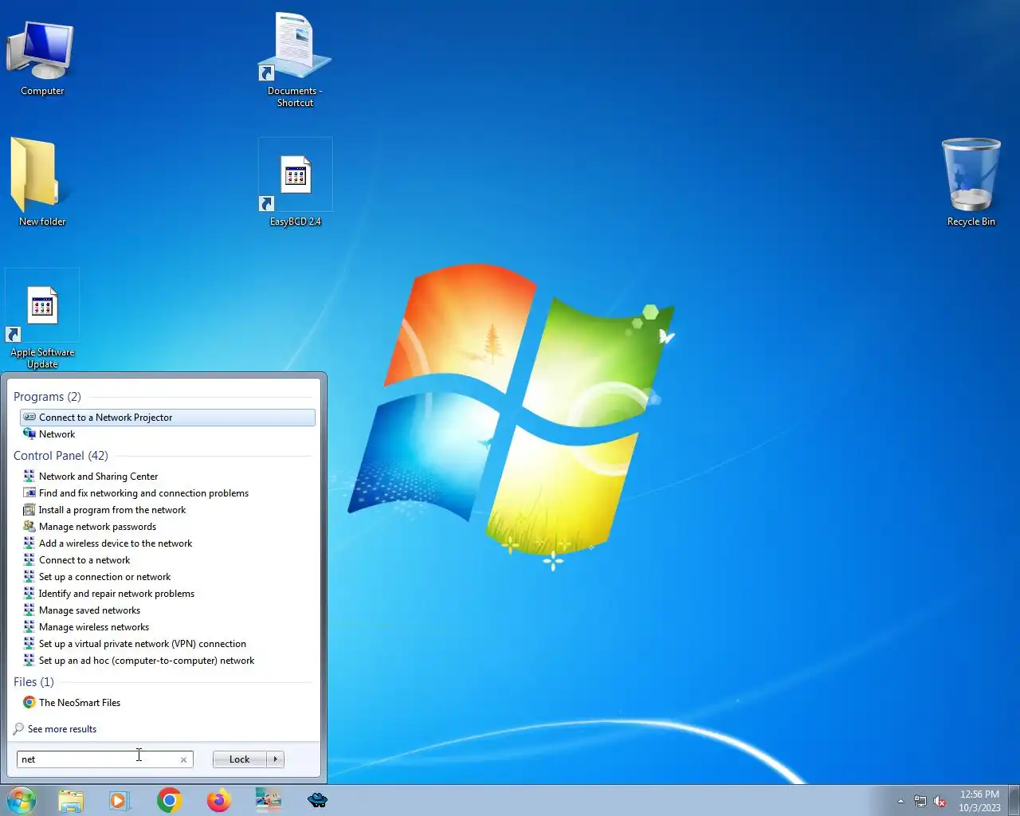Click the icon beside Manage network passwords
The width and height of the screenshot is (1020, 816).
pos(29,527)
